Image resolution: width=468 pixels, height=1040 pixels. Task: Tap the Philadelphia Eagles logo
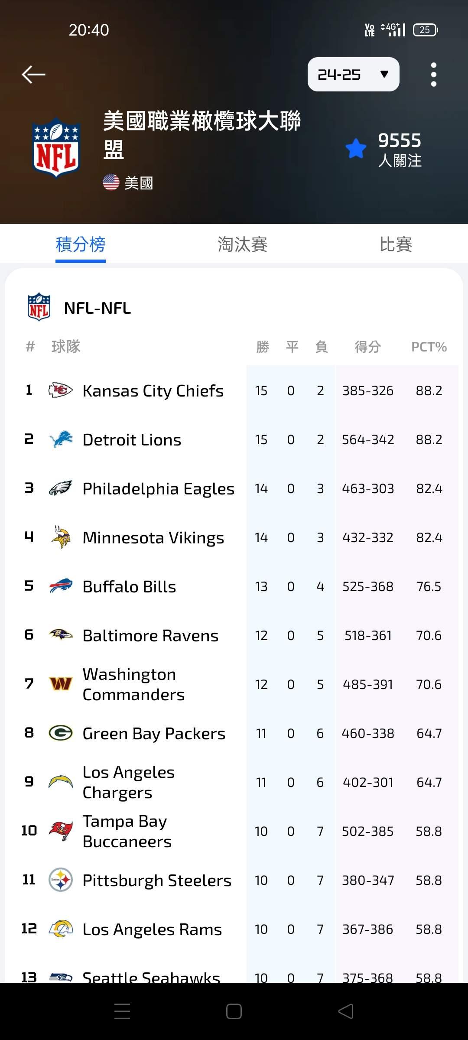tap(60, 488)
